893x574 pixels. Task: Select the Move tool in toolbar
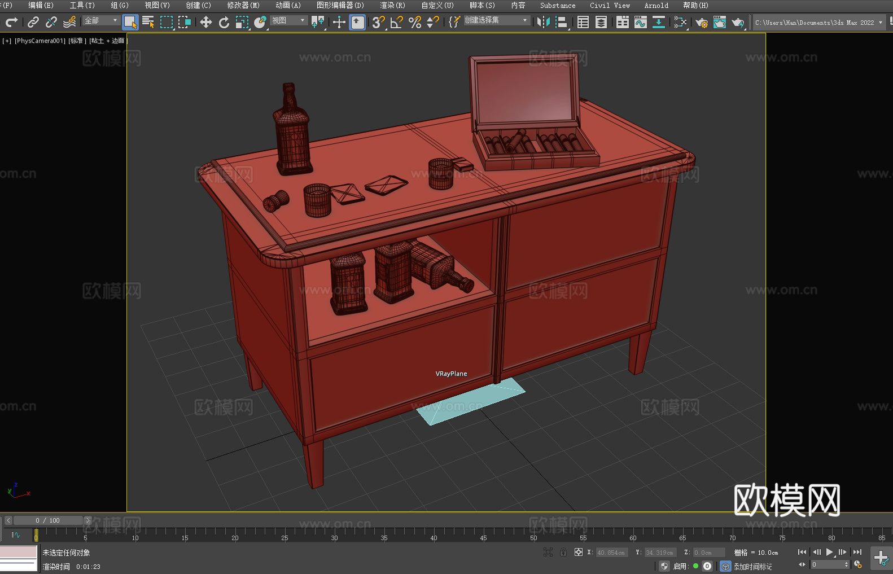(205, 22)
